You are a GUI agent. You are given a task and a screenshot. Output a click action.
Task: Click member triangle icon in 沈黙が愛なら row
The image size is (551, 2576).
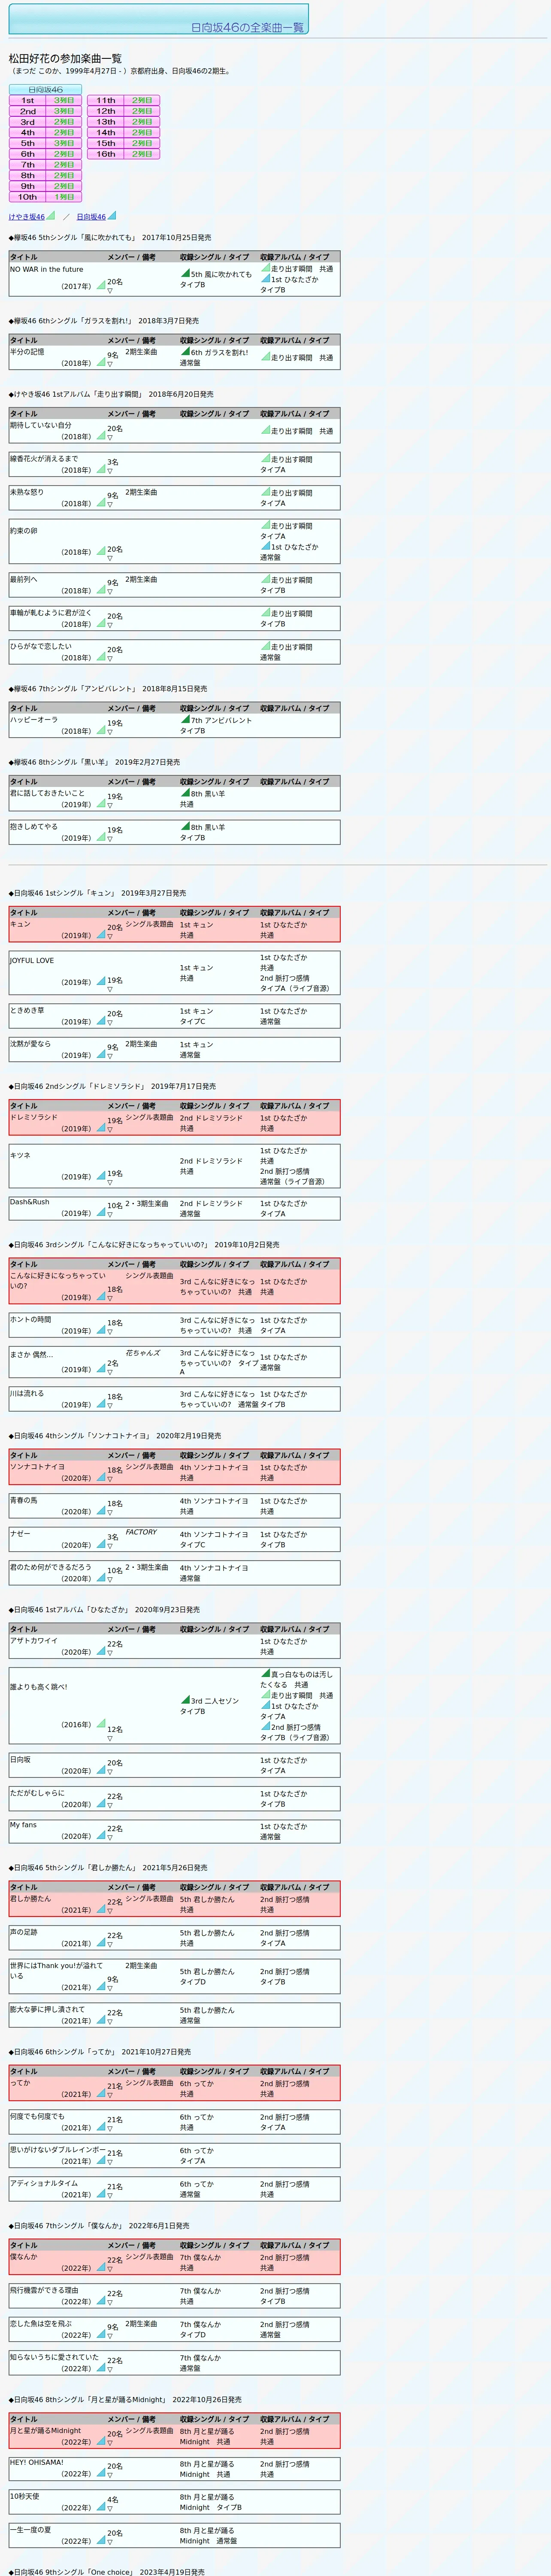(x=101, y=1054)
